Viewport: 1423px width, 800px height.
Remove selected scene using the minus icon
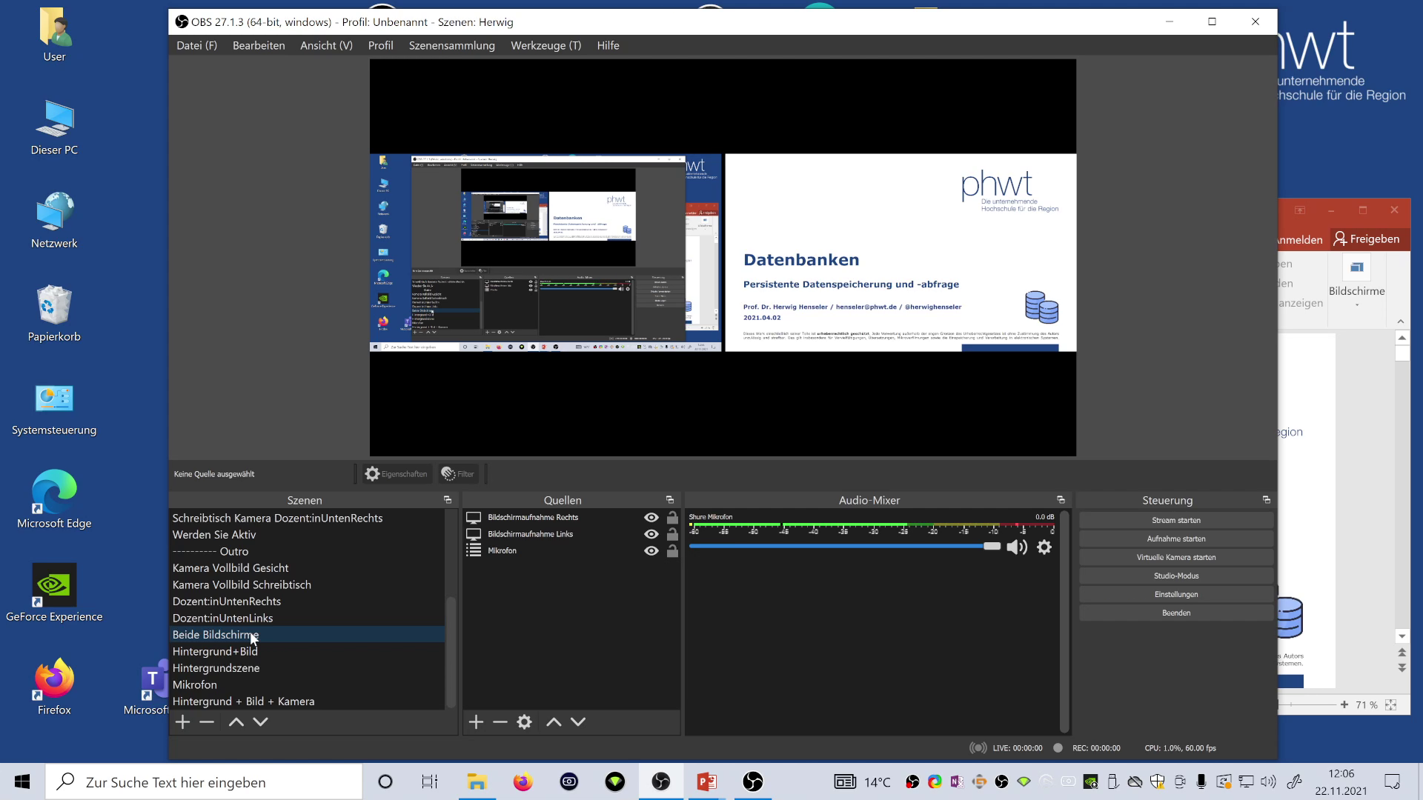[207, 721]
